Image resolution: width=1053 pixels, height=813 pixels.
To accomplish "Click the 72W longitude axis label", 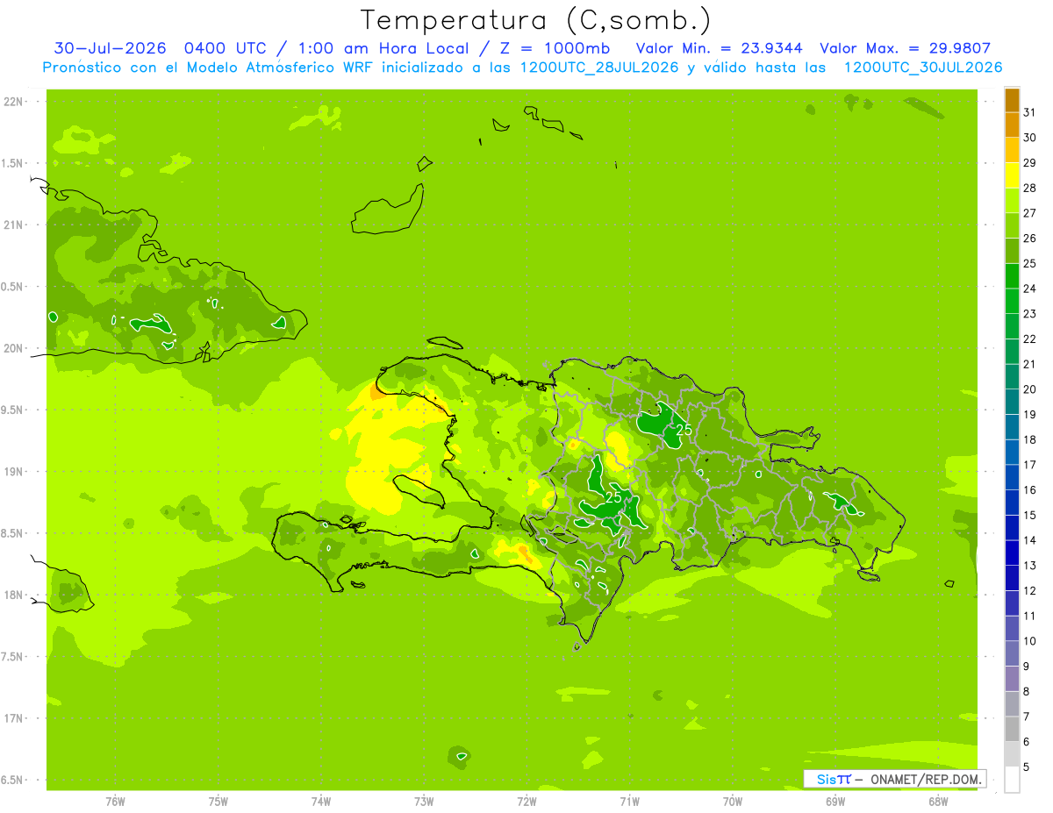I will coord(526,801).
